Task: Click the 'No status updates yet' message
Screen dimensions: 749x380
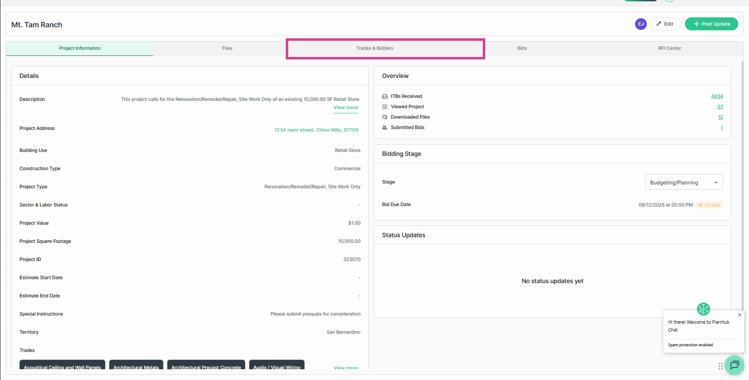Action: pyautogui.click(x=552, y=281)
